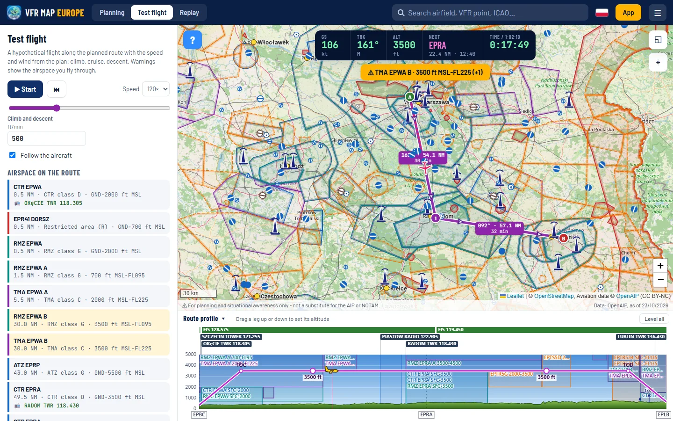The height and width of the screenshot is (421, 673).
Task: Open the Speed dropdown
Action: pyautogui.click(x=156, y=89)
